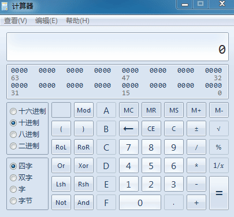Click the MC memory clear button
The width and height of the screenshot is (234, 217).
(129, 110)
